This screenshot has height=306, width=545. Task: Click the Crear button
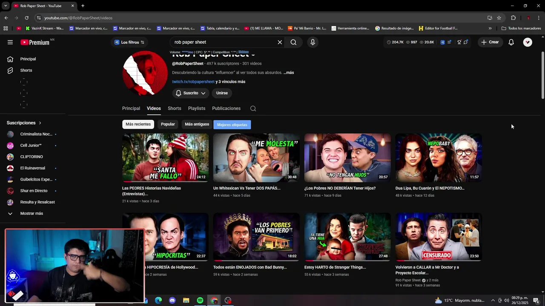click(x=490, y=42)
